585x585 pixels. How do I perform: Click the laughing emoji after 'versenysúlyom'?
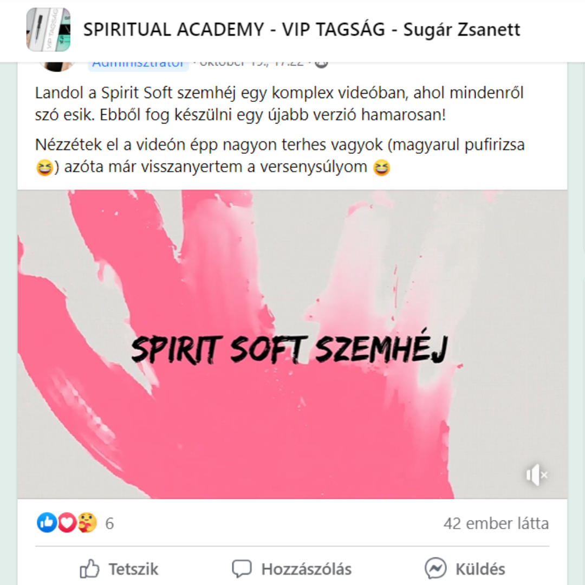(x=381, y=167)
